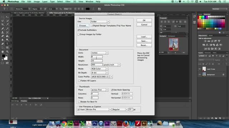Click the Choose... folder button
This screenshot has height=128, width=229.
pos(83,26)
